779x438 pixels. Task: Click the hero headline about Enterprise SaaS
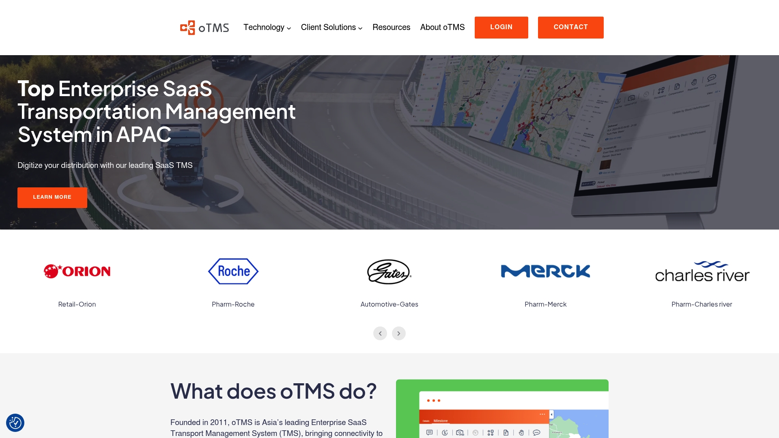157,112
